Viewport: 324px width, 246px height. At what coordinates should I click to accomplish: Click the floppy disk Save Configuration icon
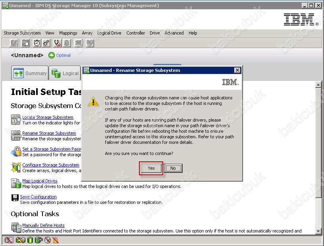coord(15,198)
